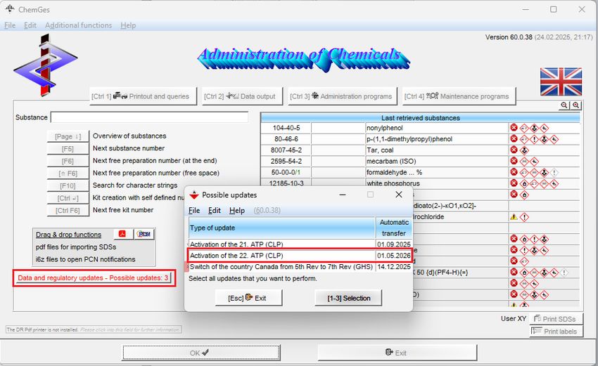
Task: Select Activation of the 21. ATP (CLP) row
Action: tap(300, 244)
